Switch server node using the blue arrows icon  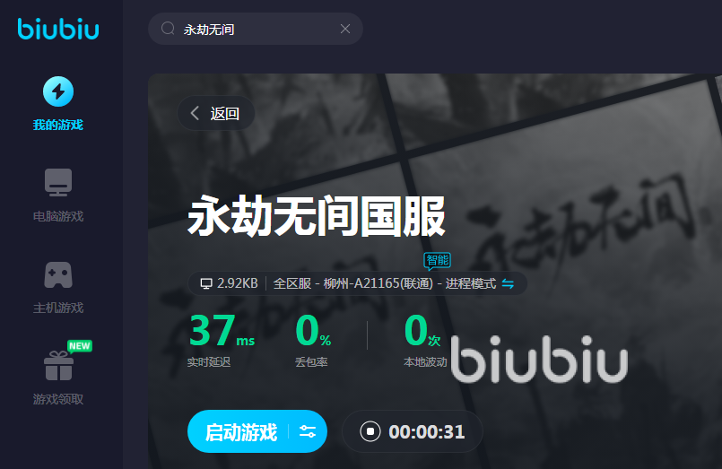[508, 283]
